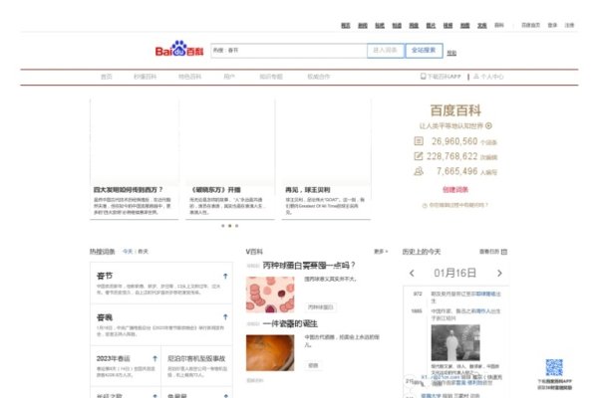Select the middle carousel dot
598x398 pixels.
[x=229, y=226]
